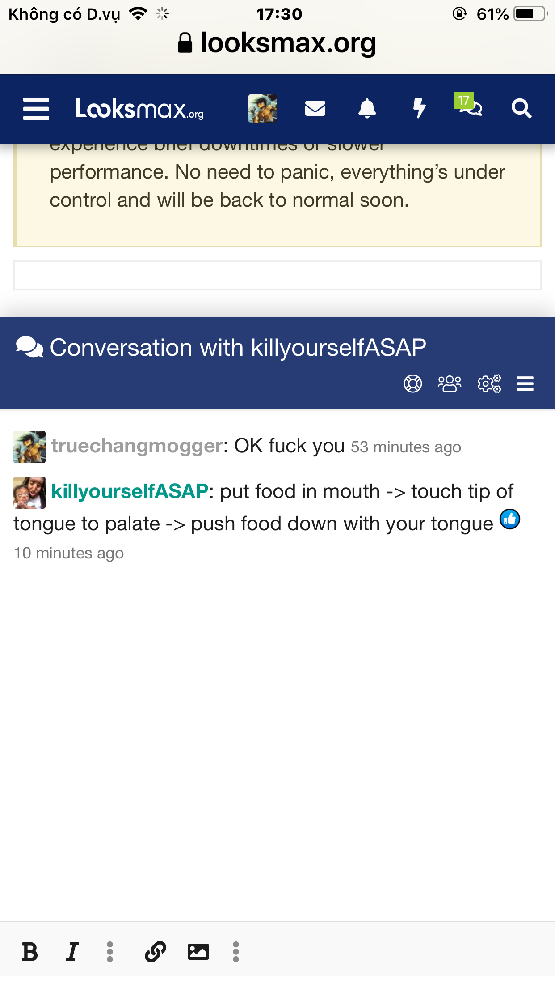Toggle italic text formatting
Image resolution: width=555 pixels, height=988 pixels.
[x=72, y=952]
